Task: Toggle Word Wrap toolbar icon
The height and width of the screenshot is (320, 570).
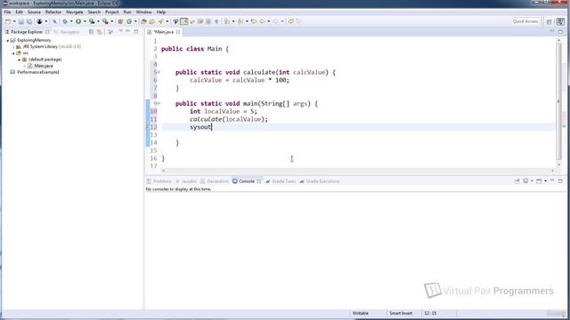Action: click(192, 21)
